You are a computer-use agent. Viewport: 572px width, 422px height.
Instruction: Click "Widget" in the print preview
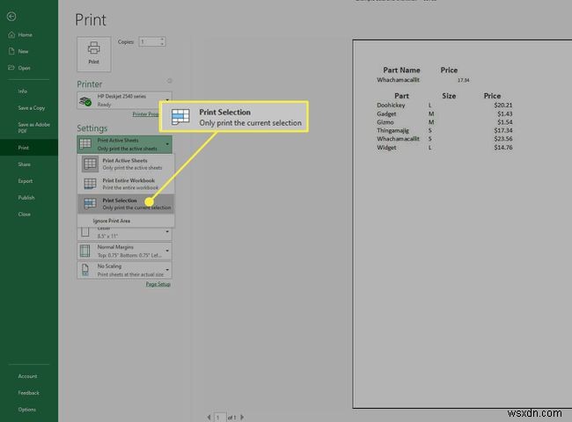click(x=386, y=148)
